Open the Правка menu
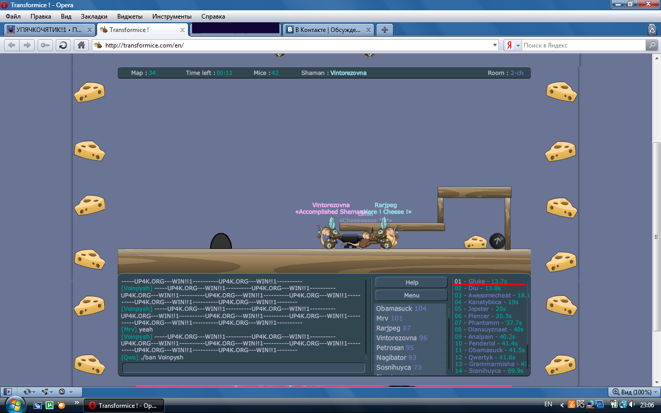The width and height of the screenshot is (661, 413). 41,17
